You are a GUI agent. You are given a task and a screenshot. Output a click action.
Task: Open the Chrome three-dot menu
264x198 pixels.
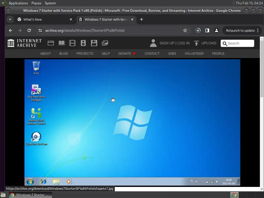258,30
